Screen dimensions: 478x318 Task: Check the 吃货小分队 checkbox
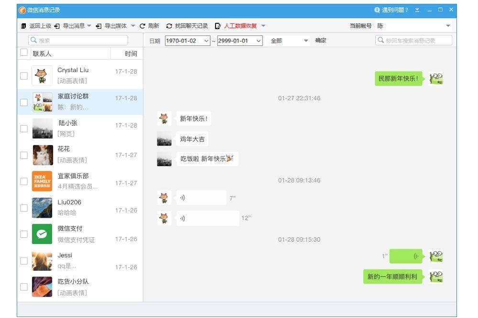pyautogui.click(x=24, y=287)
